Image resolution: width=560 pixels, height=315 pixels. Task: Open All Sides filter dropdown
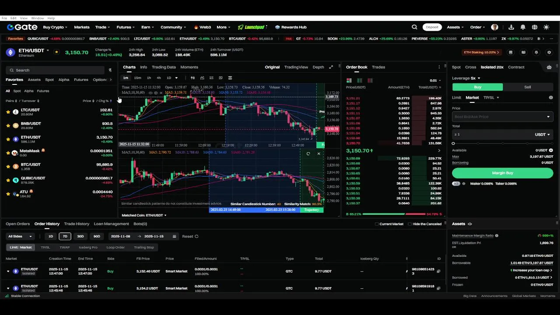coord(20,236)
